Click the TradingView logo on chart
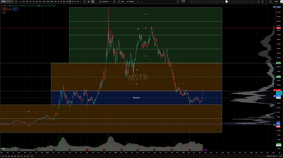The width and height of the screenshot is (283, 158). coord(3,149)
